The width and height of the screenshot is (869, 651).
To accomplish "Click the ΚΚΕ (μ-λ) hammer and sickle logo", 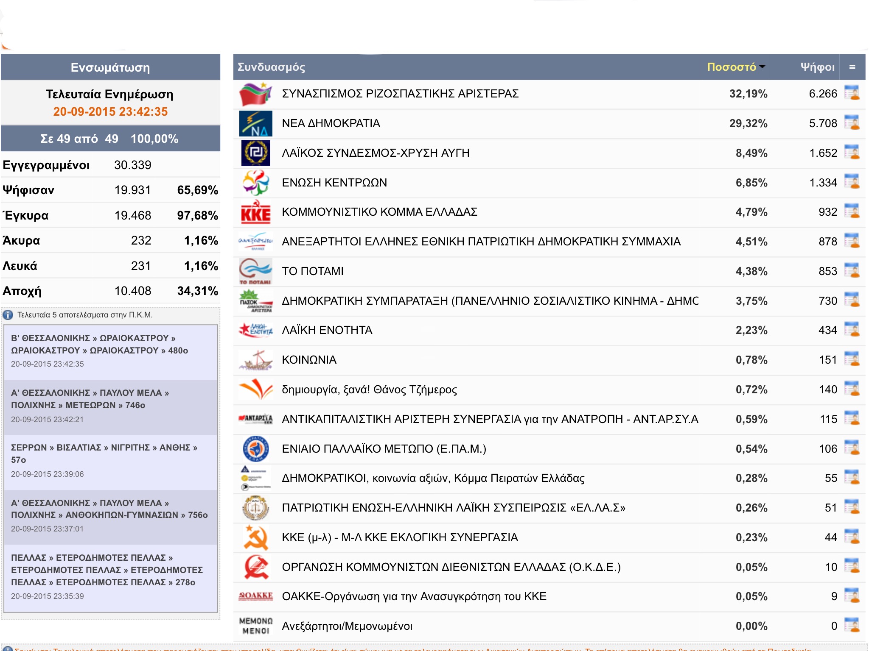I will tap(255, 537).
